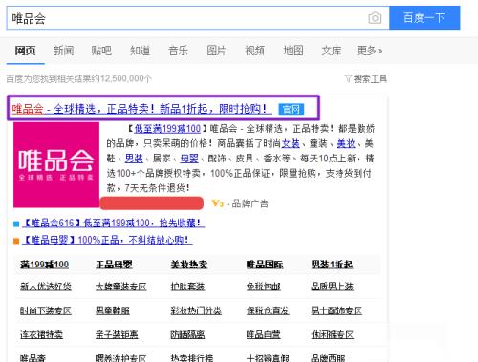Select the 网页 tab

click(25, 51)
